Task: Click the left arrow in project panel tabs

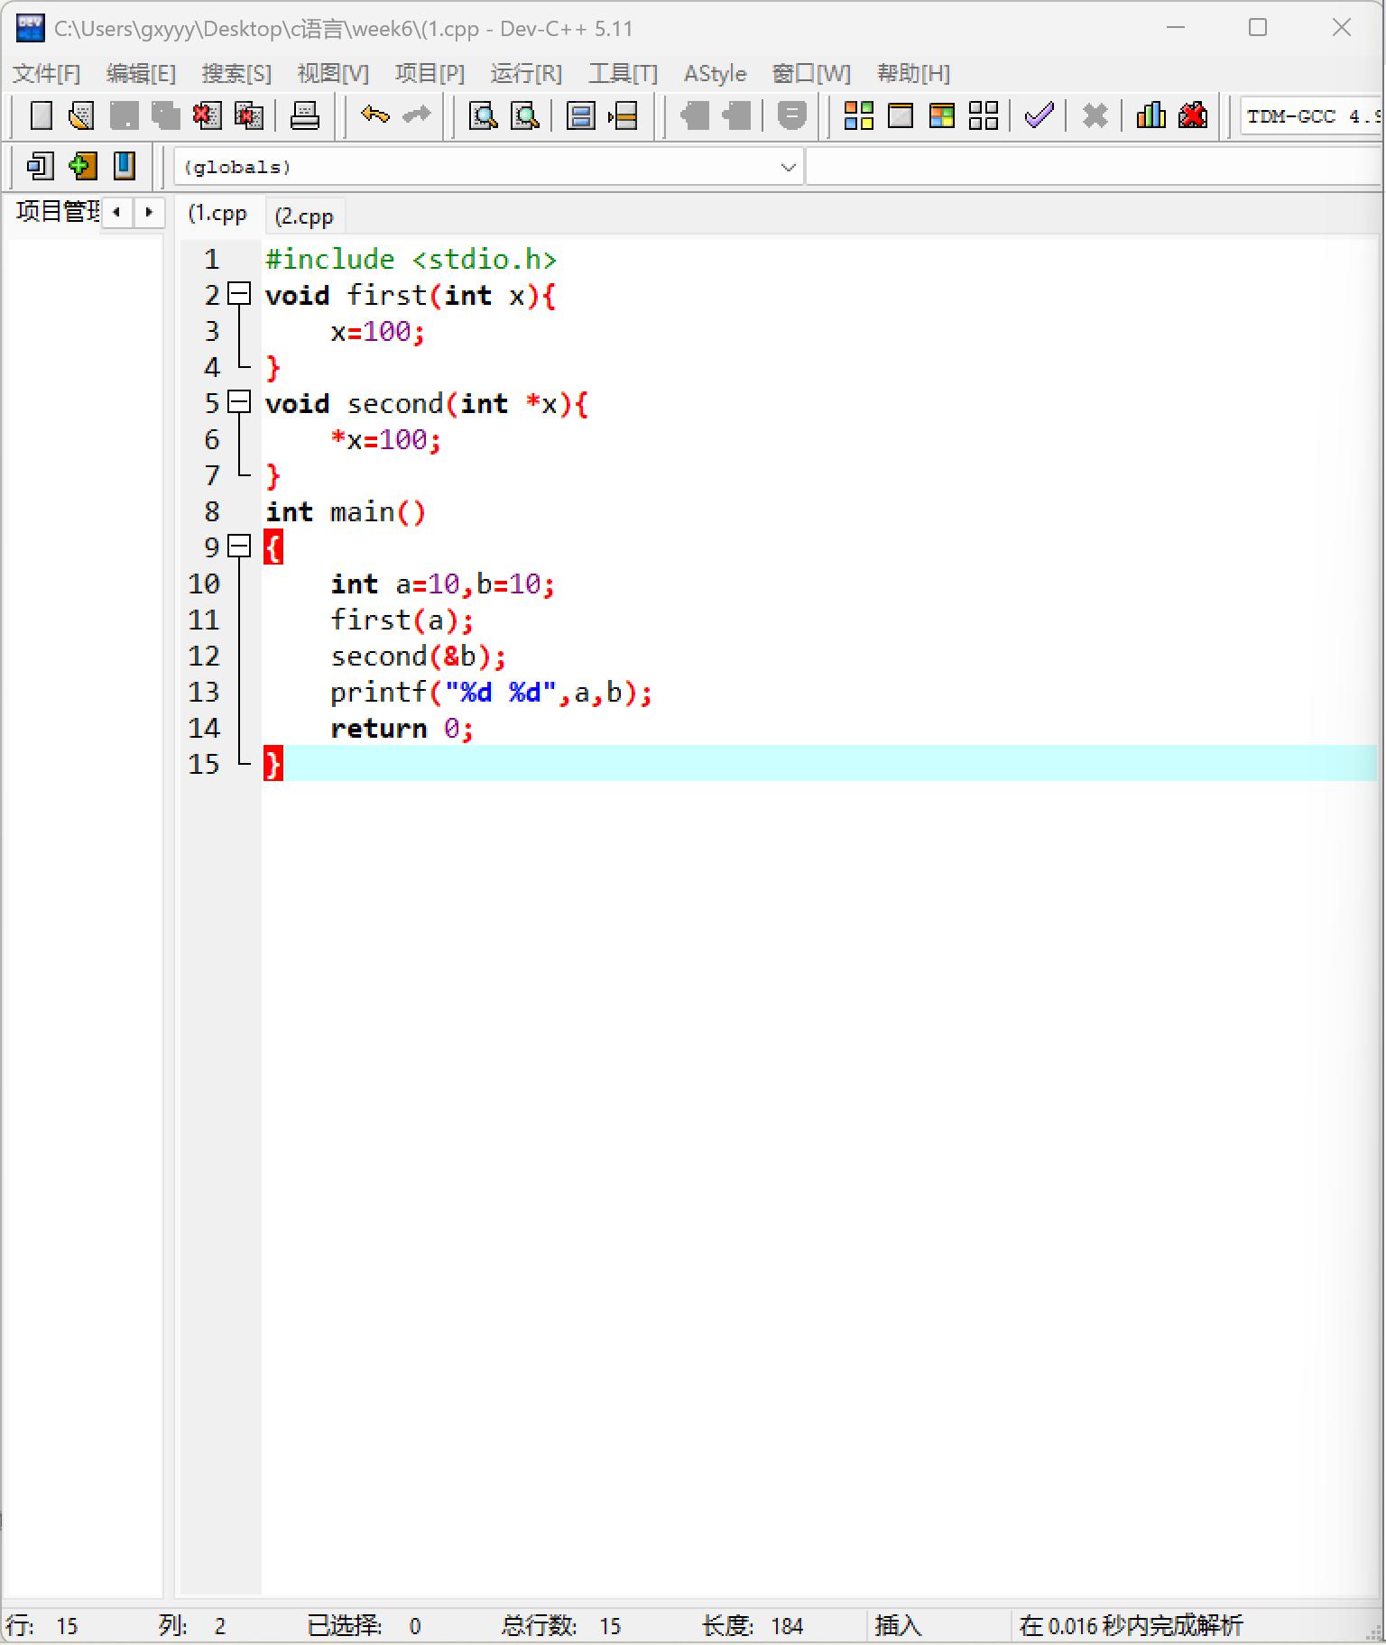Action: pyautogui.click(x=116, y=213)
